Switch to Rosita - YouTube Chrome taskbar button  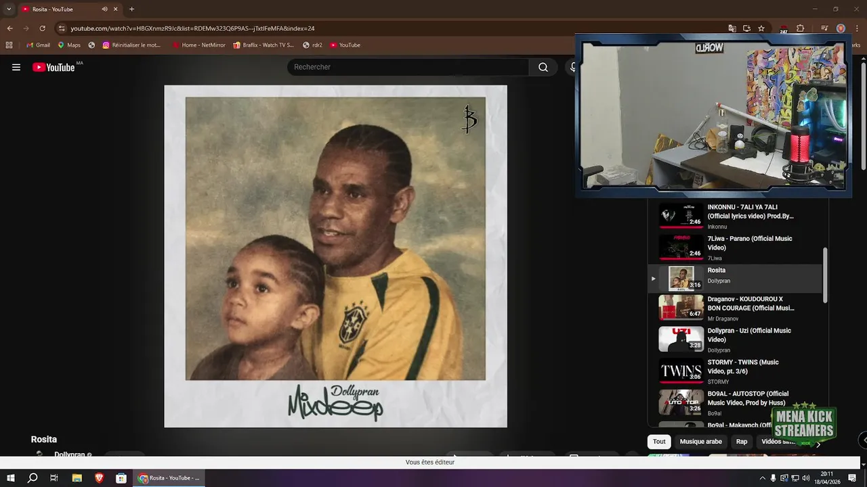[169, 478]
